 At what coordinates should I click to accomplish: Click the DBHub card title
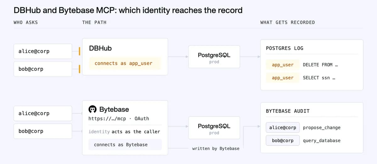(101, 48)
